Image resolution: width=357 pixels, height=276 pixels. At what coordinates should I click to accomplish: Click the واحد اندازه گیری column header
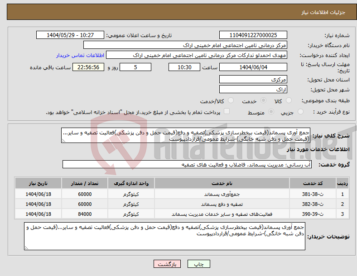coord(131,183)
